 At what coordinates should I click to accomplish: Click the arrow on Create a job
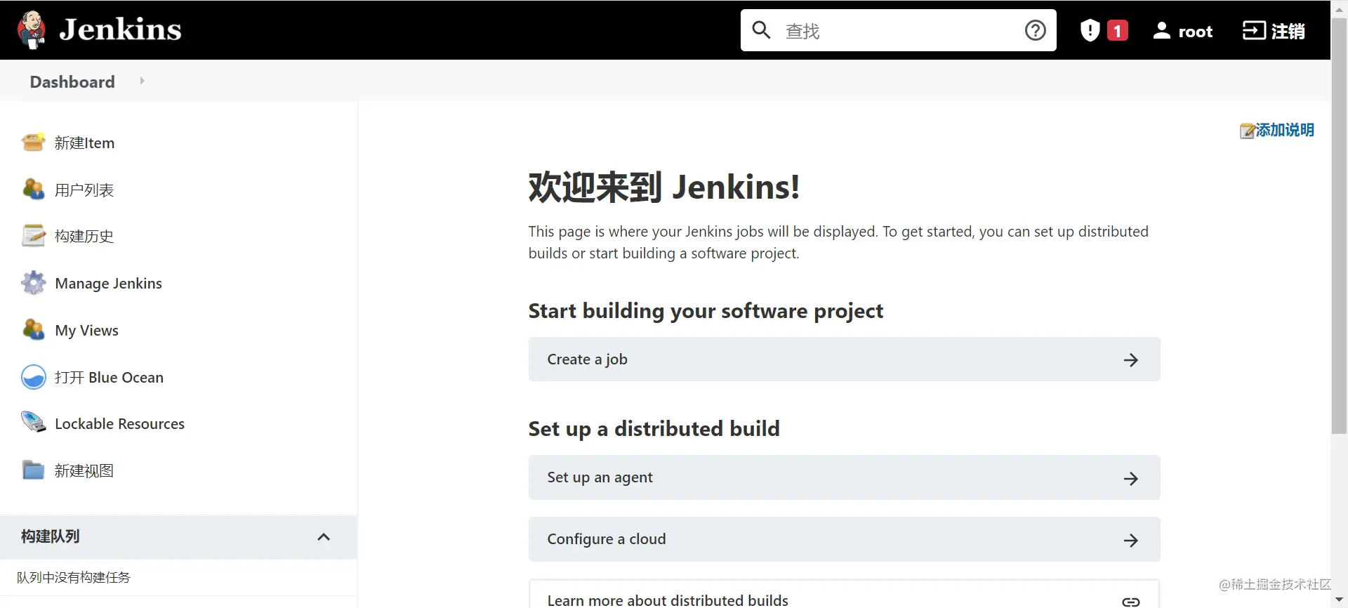tap(1130, 360)
